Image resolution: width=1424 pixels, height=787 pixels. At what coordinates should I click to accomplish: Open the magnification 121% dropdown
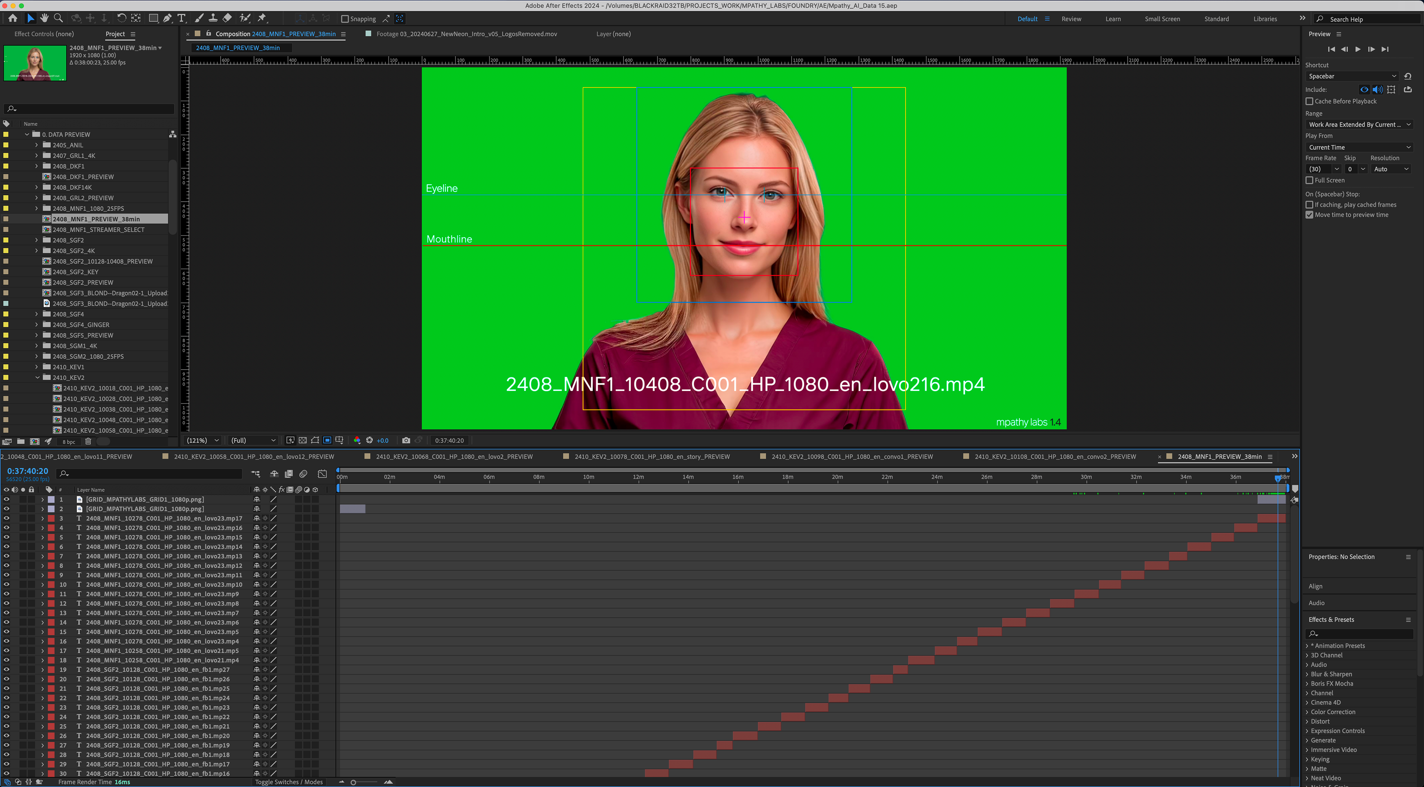coord(202,440)
